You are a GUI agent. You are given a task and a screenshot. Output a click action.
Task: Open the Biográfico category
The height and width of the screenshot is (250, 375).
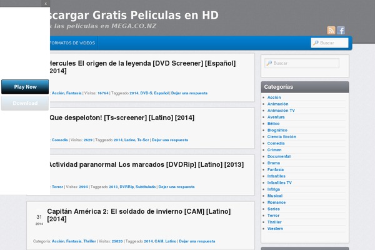click(277, 130)
